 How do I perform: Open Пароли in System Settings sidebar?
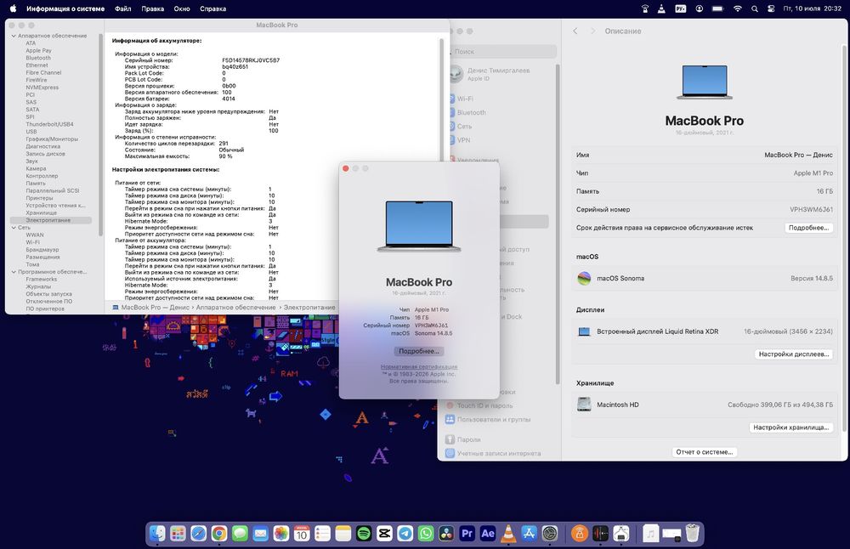(463, 439)
